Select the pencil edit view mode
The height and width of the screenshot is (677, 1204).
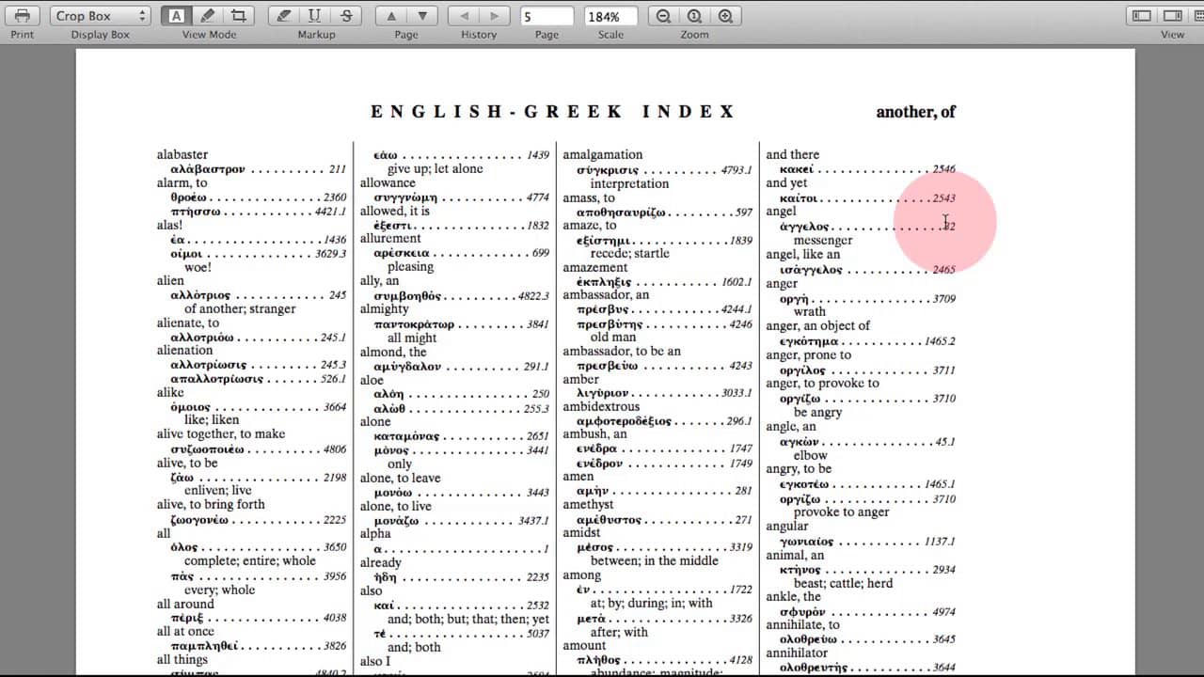(208, 16)
